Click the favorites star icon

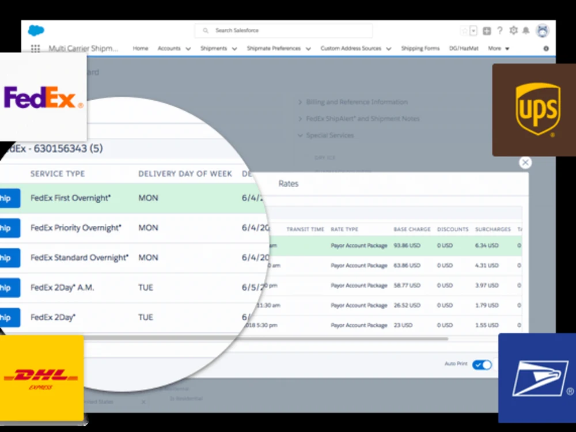pos(464,31)
